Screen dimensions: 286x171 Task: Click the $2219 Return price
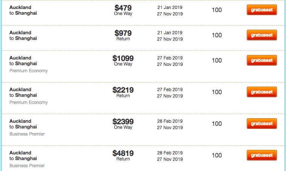(123, 92)
